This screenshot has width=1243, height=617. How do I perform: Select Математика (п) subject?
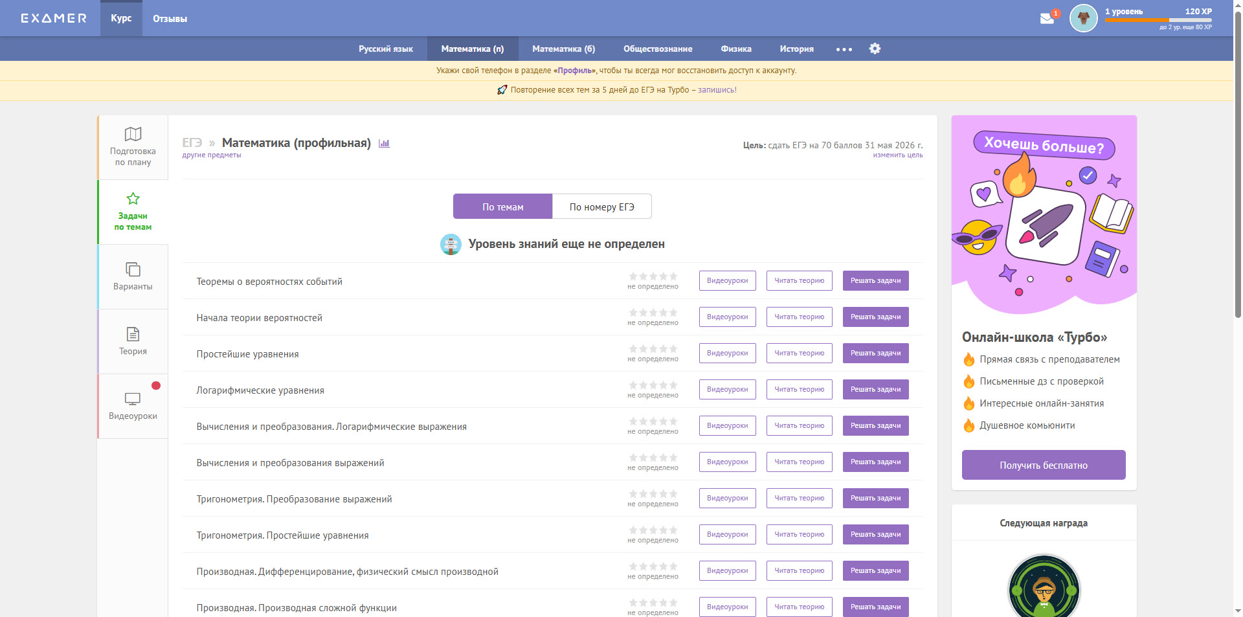tap(472, 49)
